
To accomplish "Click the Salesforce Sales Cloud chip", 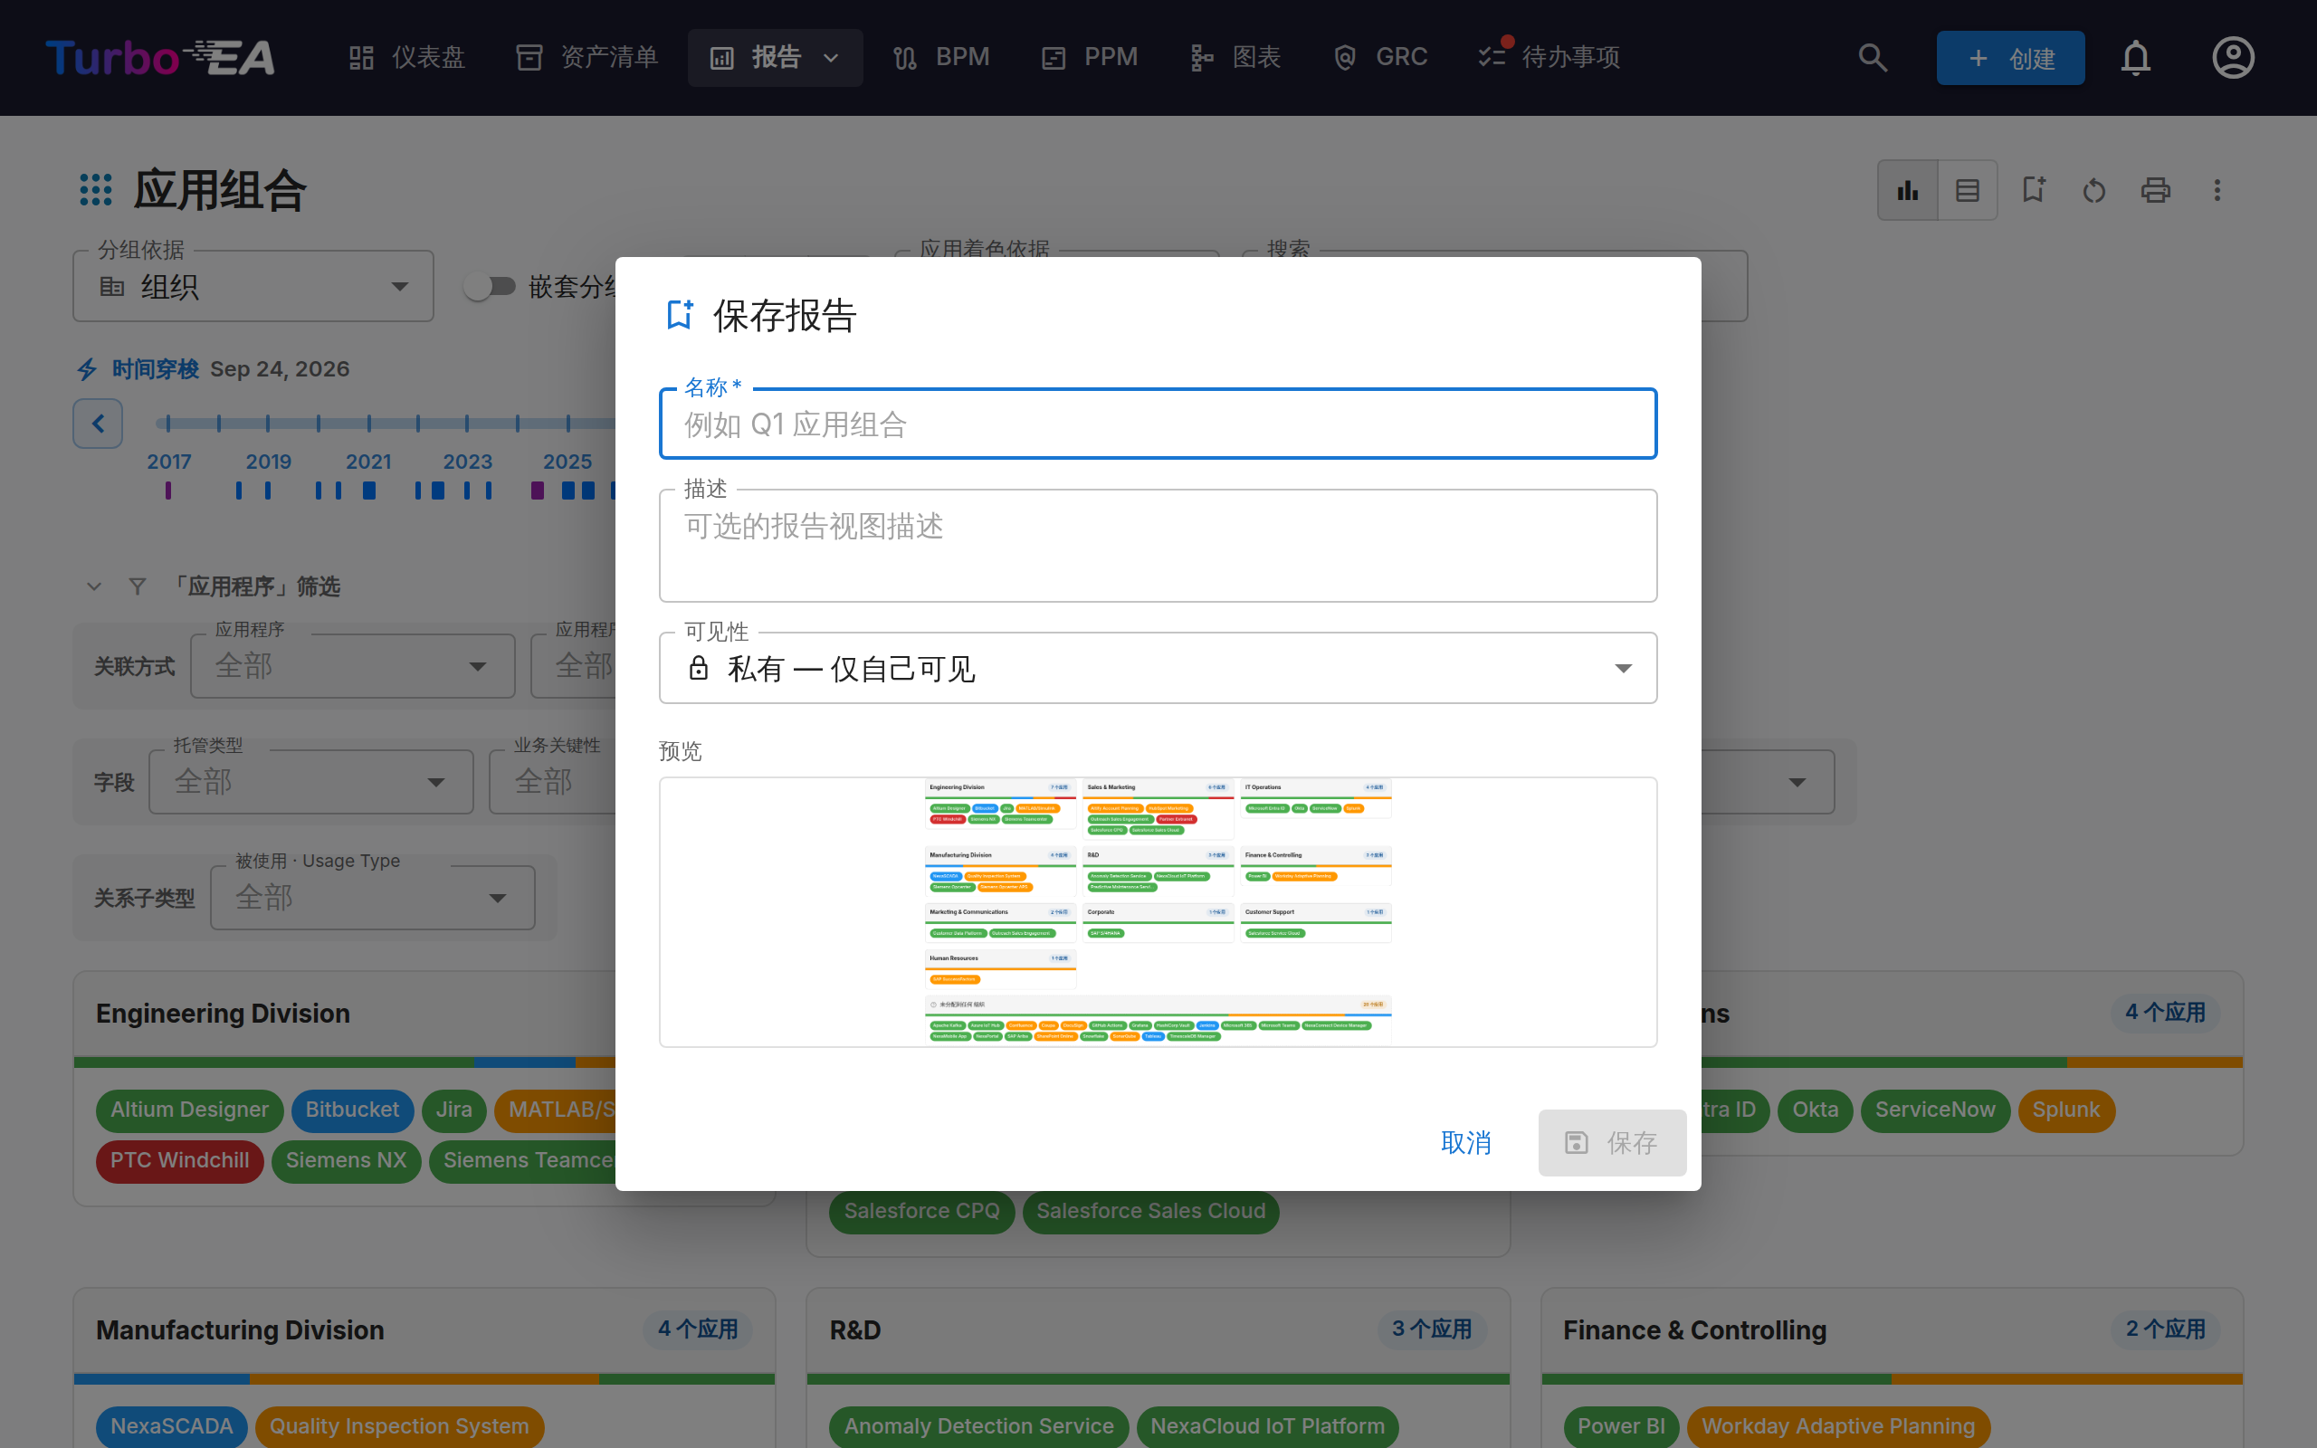I will [x=1151, y=1212].
